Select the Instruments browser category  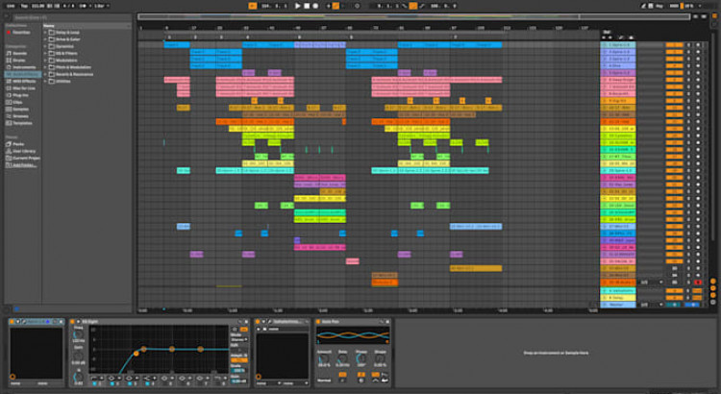point(23,66)
